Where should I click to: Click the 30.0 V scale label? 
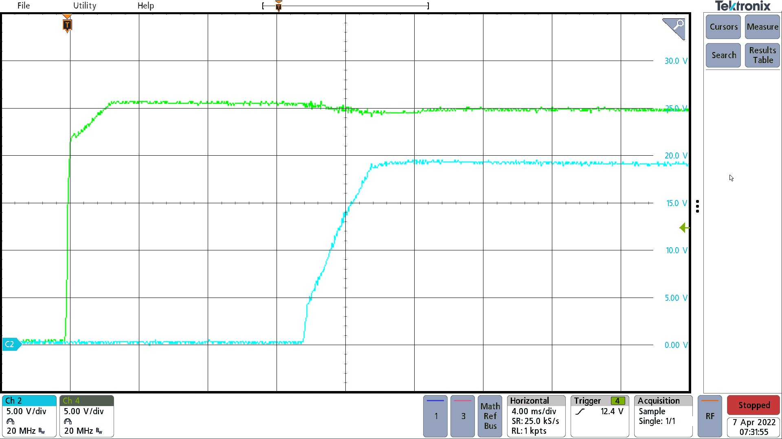pos(676,61)
